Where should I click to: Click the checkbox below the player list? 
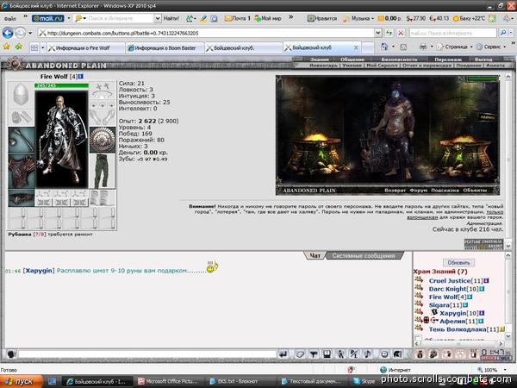point(418,339)
